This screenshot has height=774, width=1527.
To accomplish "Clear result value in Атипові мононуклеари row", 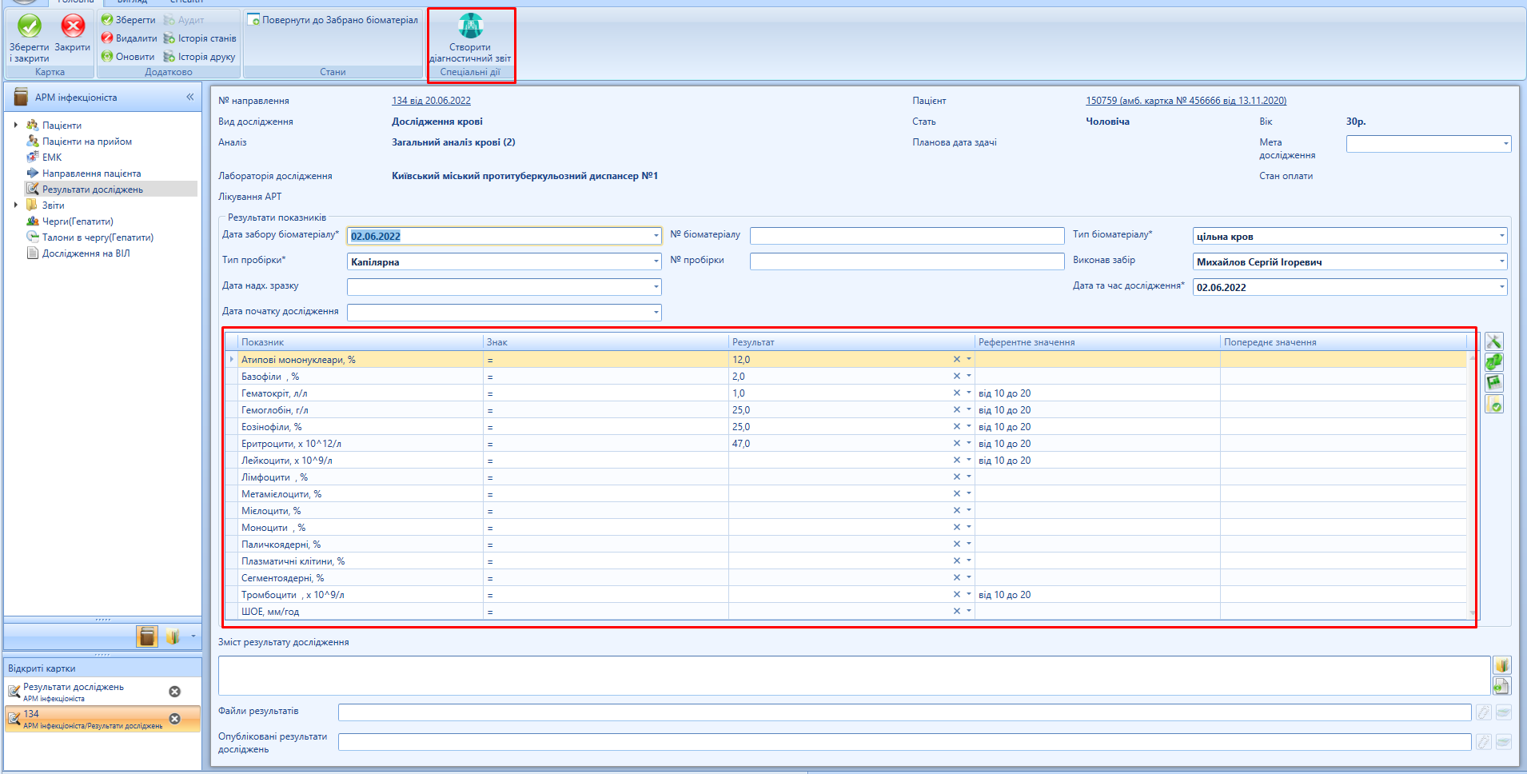I will pyautogui.click(x=956, y=359).
